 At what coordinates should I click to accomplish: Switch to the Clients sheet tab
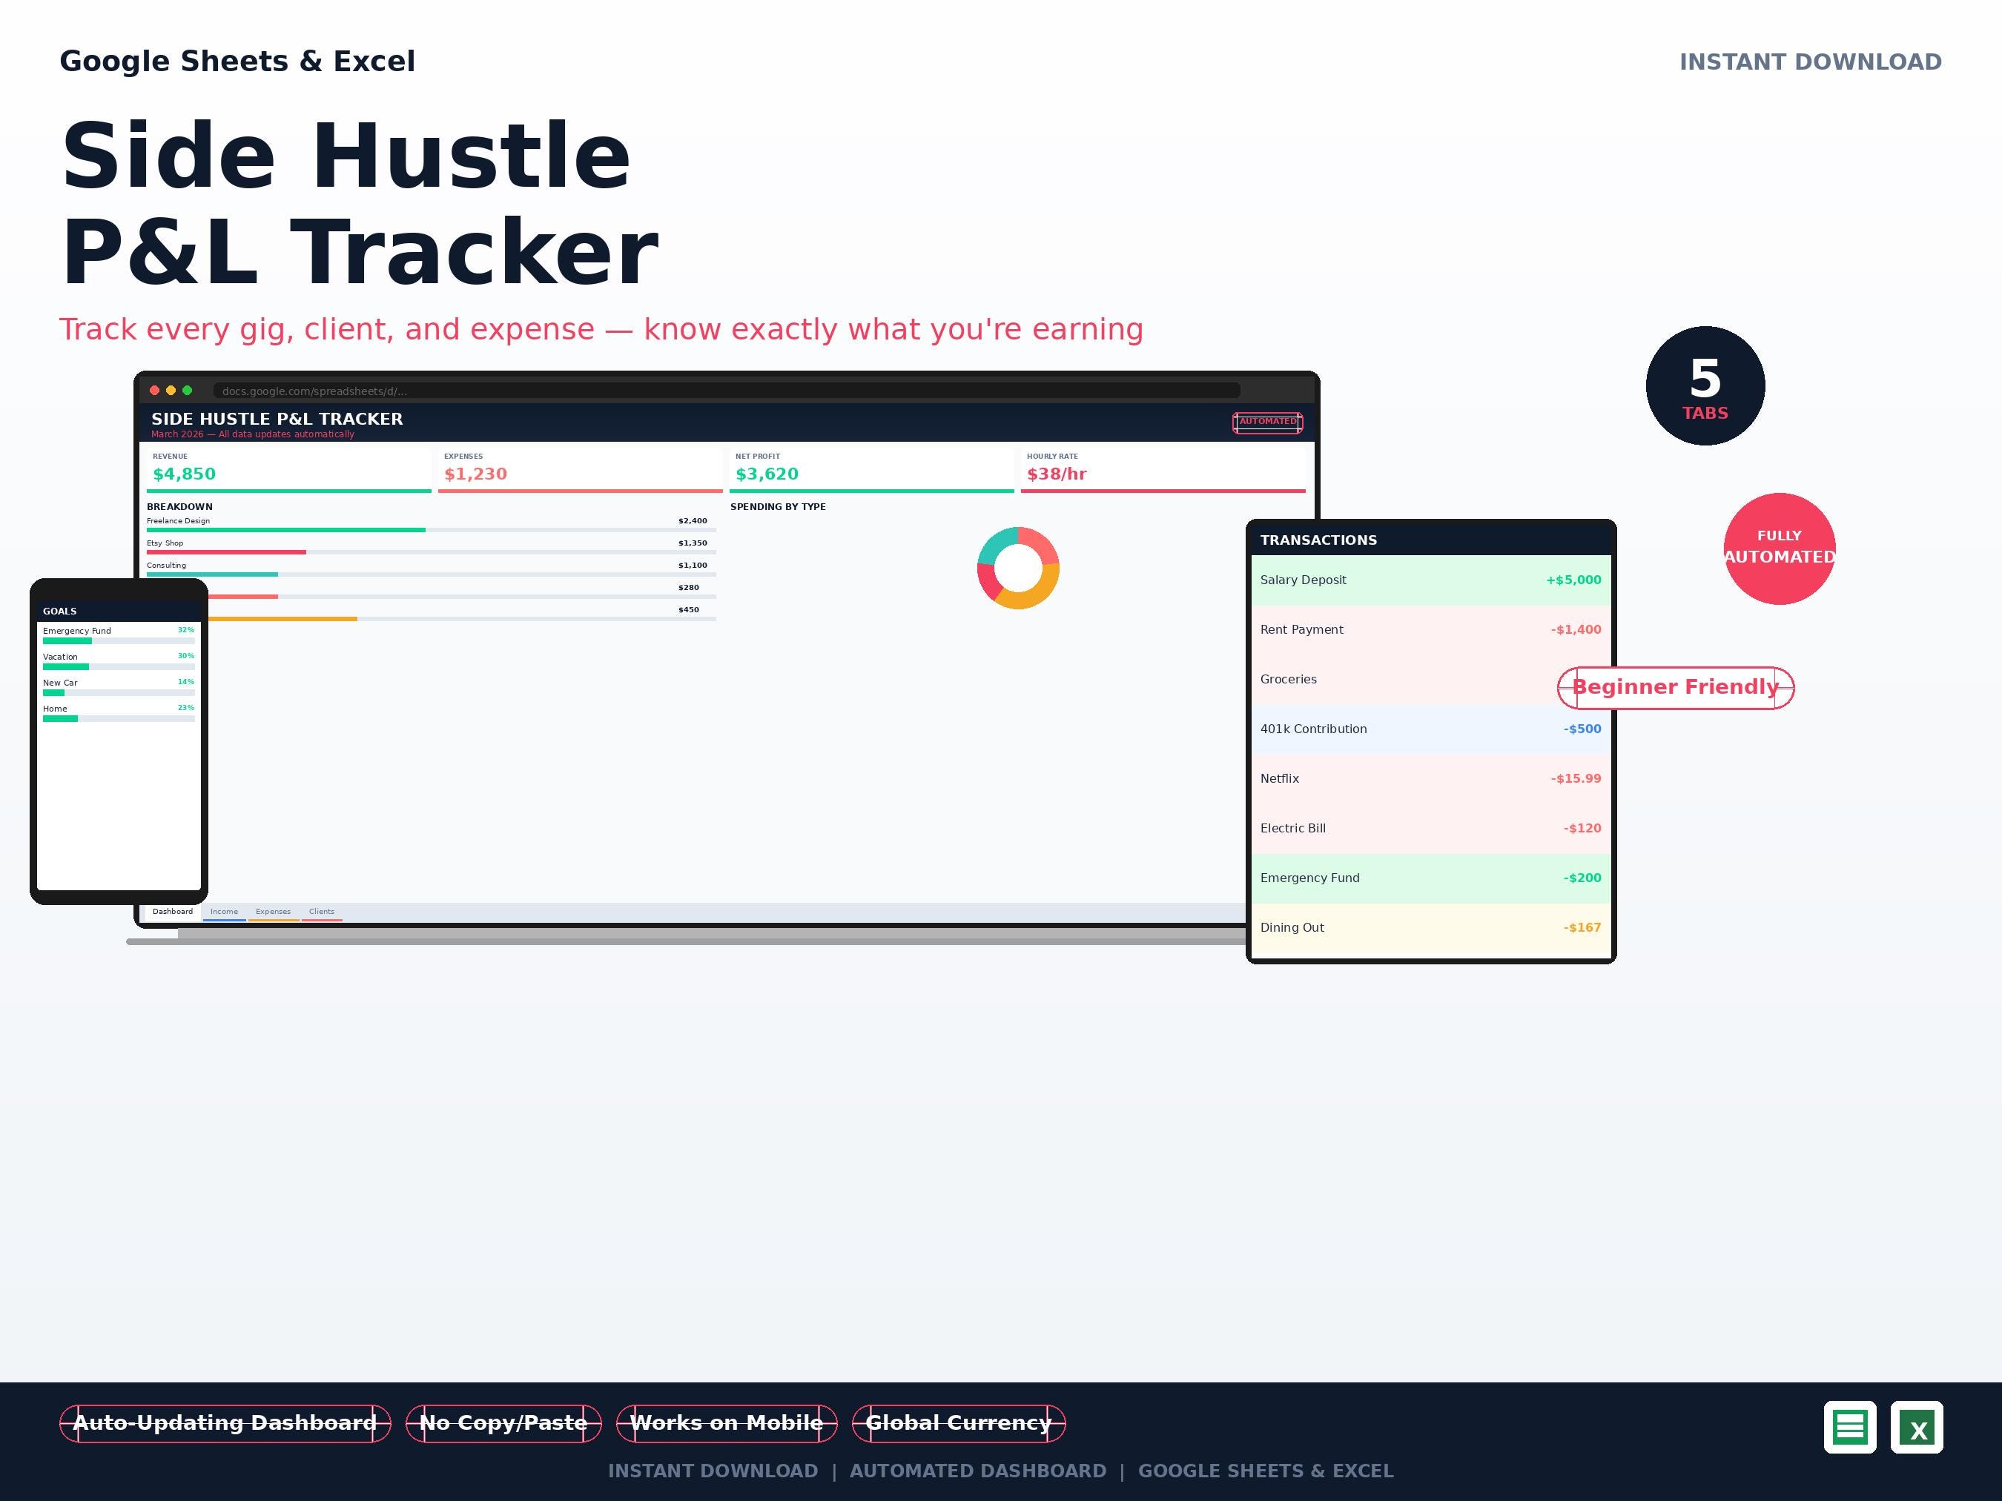click(321, 912)
